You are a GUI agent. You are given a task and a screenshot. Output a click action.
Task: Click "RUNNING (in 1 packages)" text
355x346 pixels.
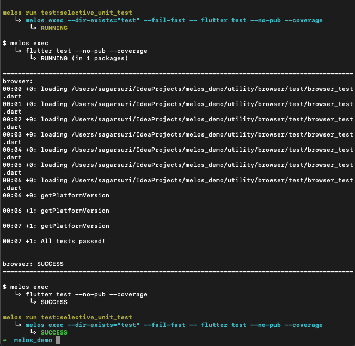tap(84, 58)
